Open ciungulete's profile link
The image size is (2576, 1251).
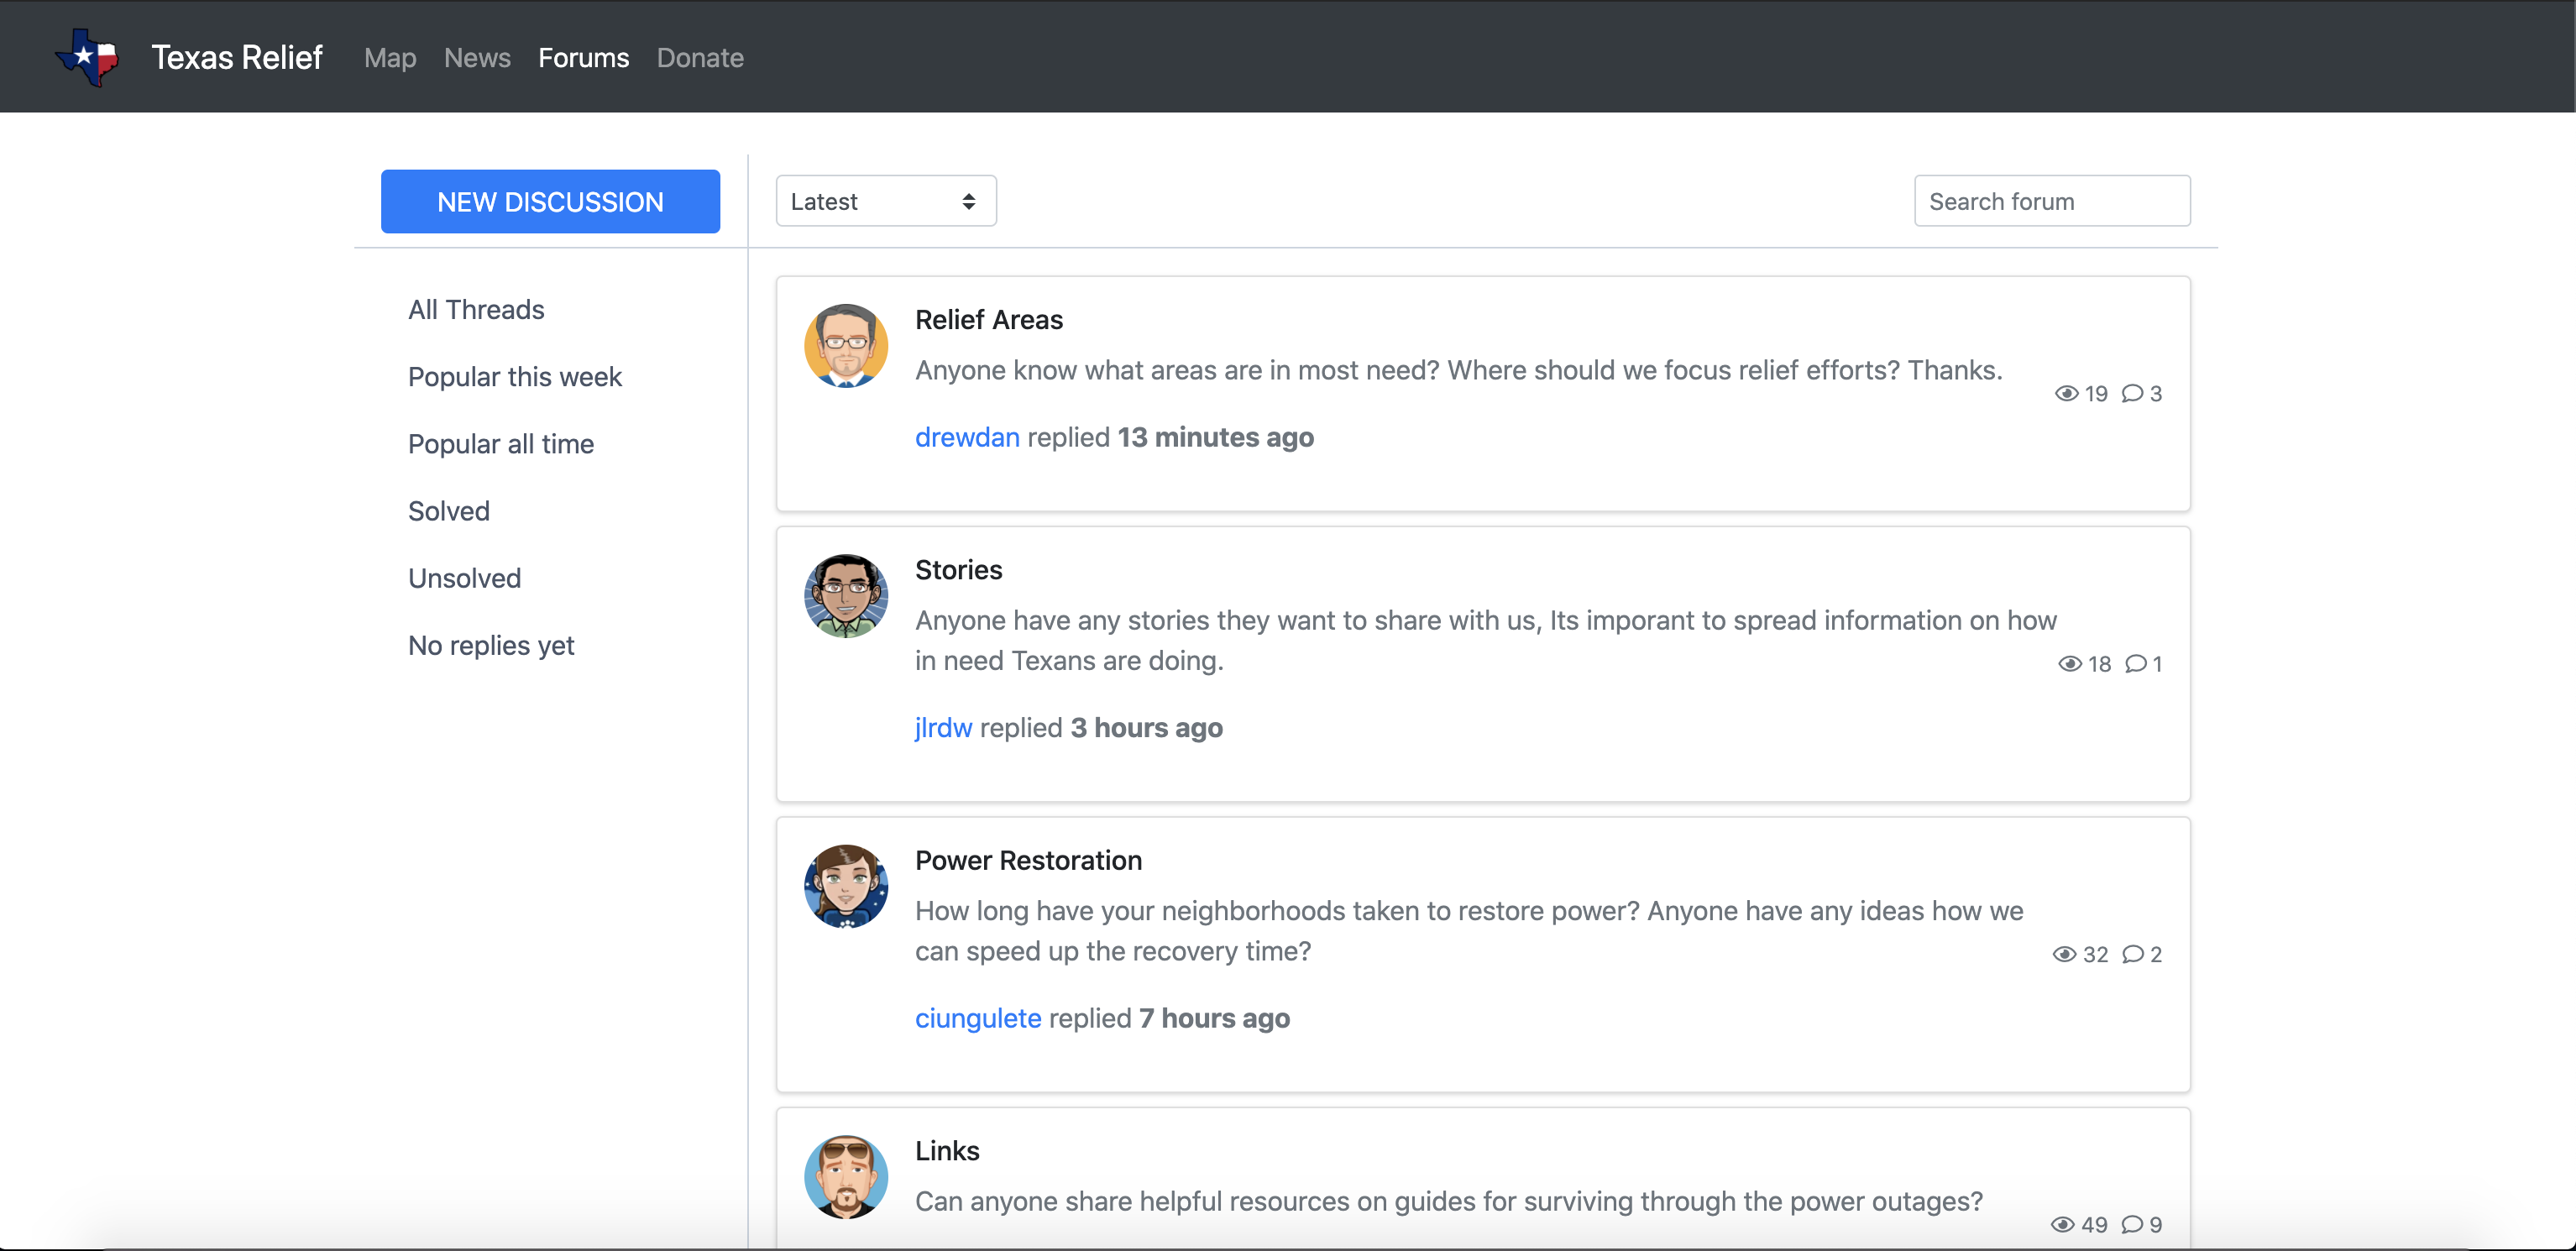(977, 1018)
